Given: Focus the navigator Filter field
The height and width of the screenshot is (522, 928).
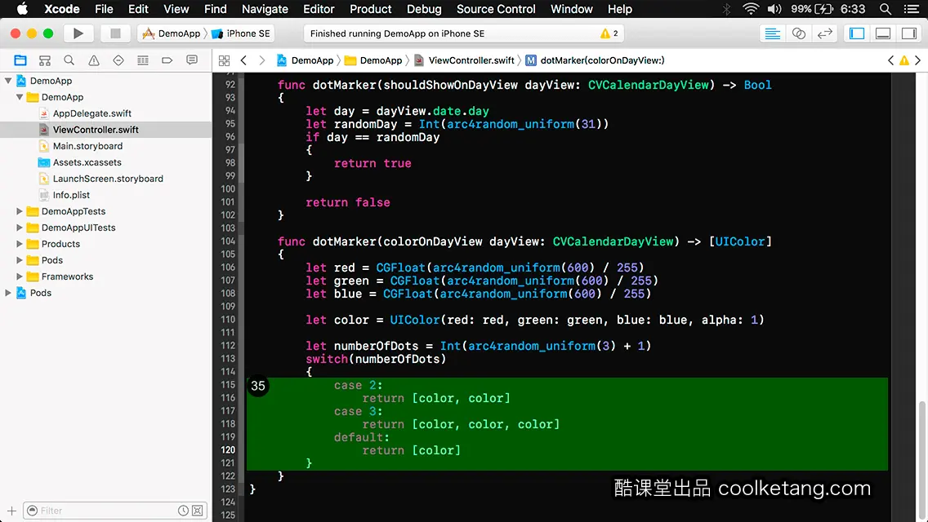Looking at the screenshot, I should click(x=115, y=511).
